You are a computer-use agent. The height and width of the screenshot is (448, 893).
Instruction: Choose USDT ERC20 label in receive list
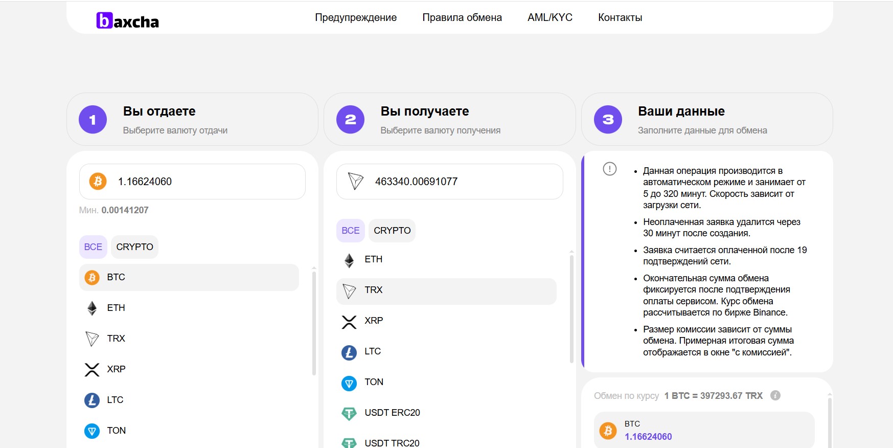(393, 413)
